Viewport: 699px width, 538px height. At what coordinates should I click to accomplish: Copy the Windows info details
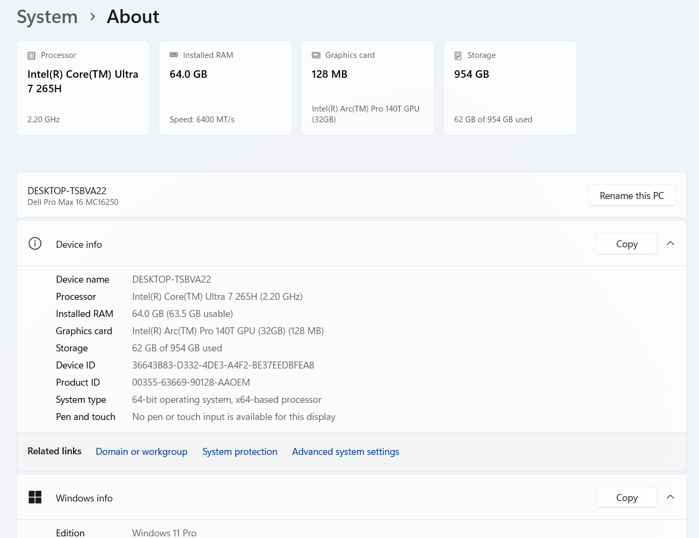[x=627, y=497]
